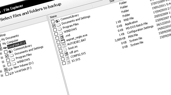Image resolution: width=171 pixels, height=95 pixels.
Task: Click the IO.SYS file icon
Action: click(x=68, y=62)
